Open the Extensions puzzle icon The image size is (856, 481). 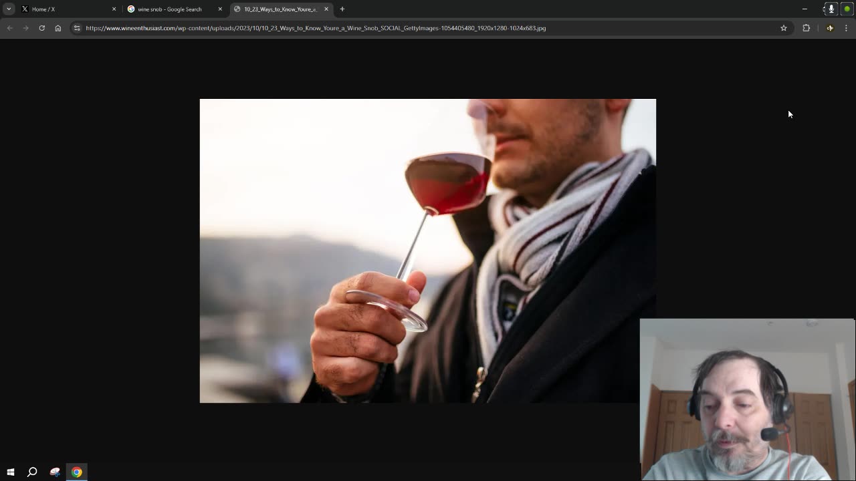tap(807, 28)
